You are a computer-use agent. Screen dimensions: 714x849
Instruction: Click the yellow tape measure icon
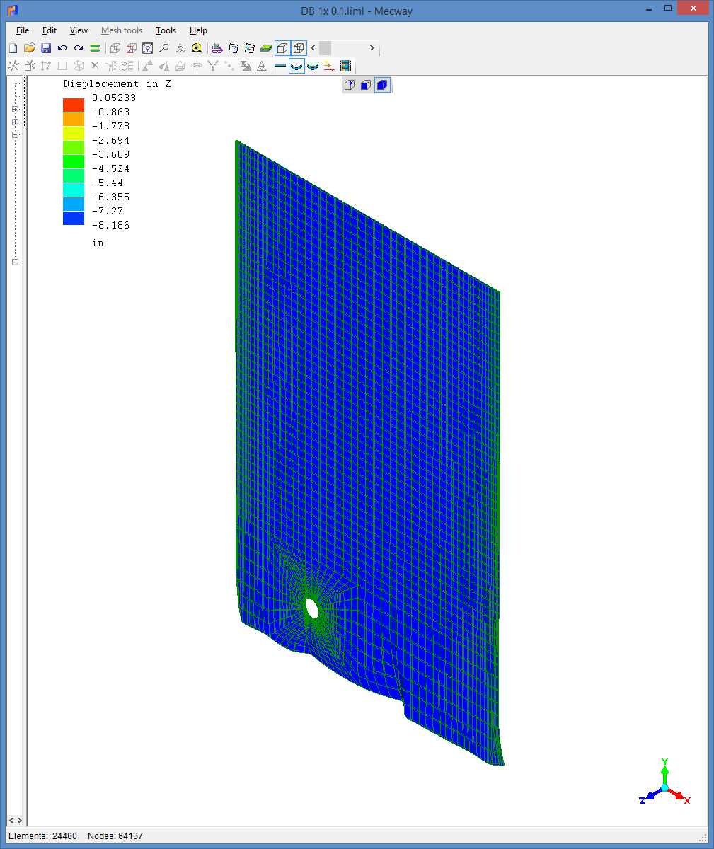click(x=197, y=48)
